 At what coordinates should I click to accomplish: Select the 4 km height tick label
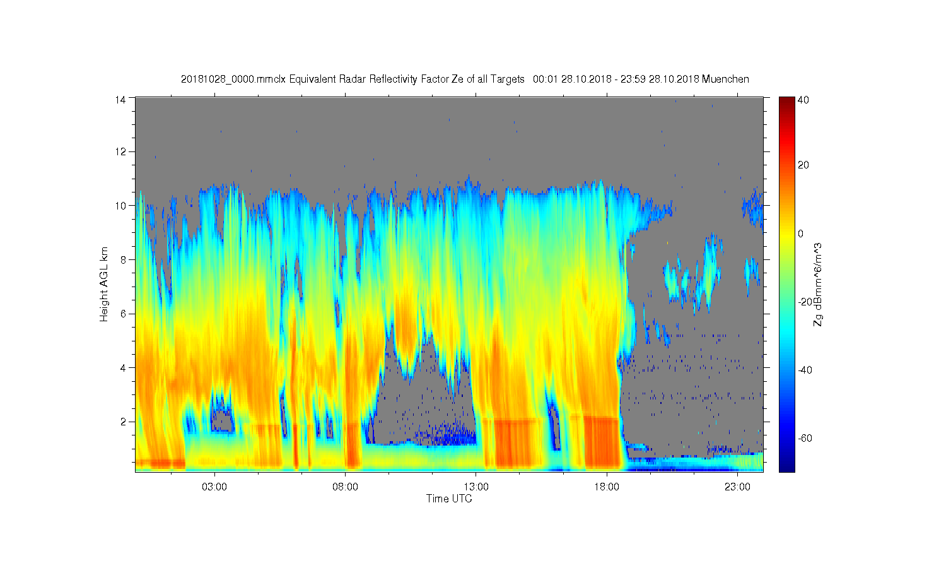(x=124, y=367)
